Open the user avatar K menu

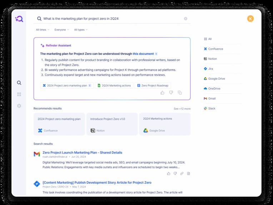250,19
